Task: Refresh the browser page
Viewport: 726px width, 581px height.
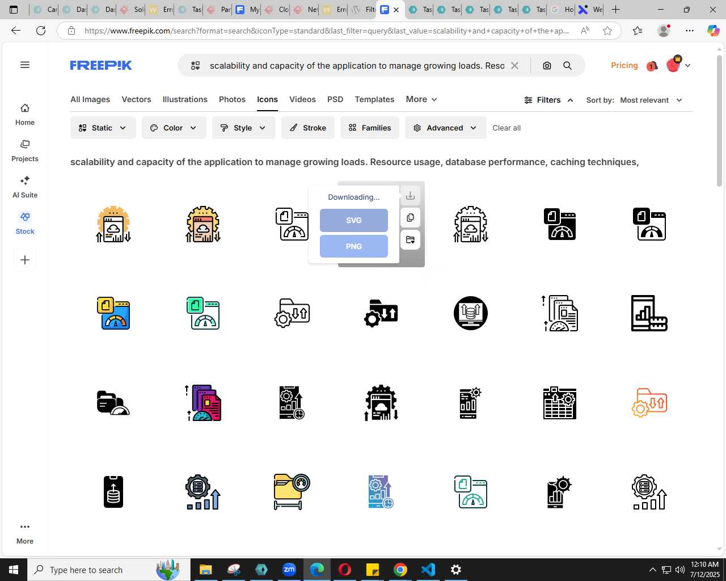Action: (x=41, y=31)
